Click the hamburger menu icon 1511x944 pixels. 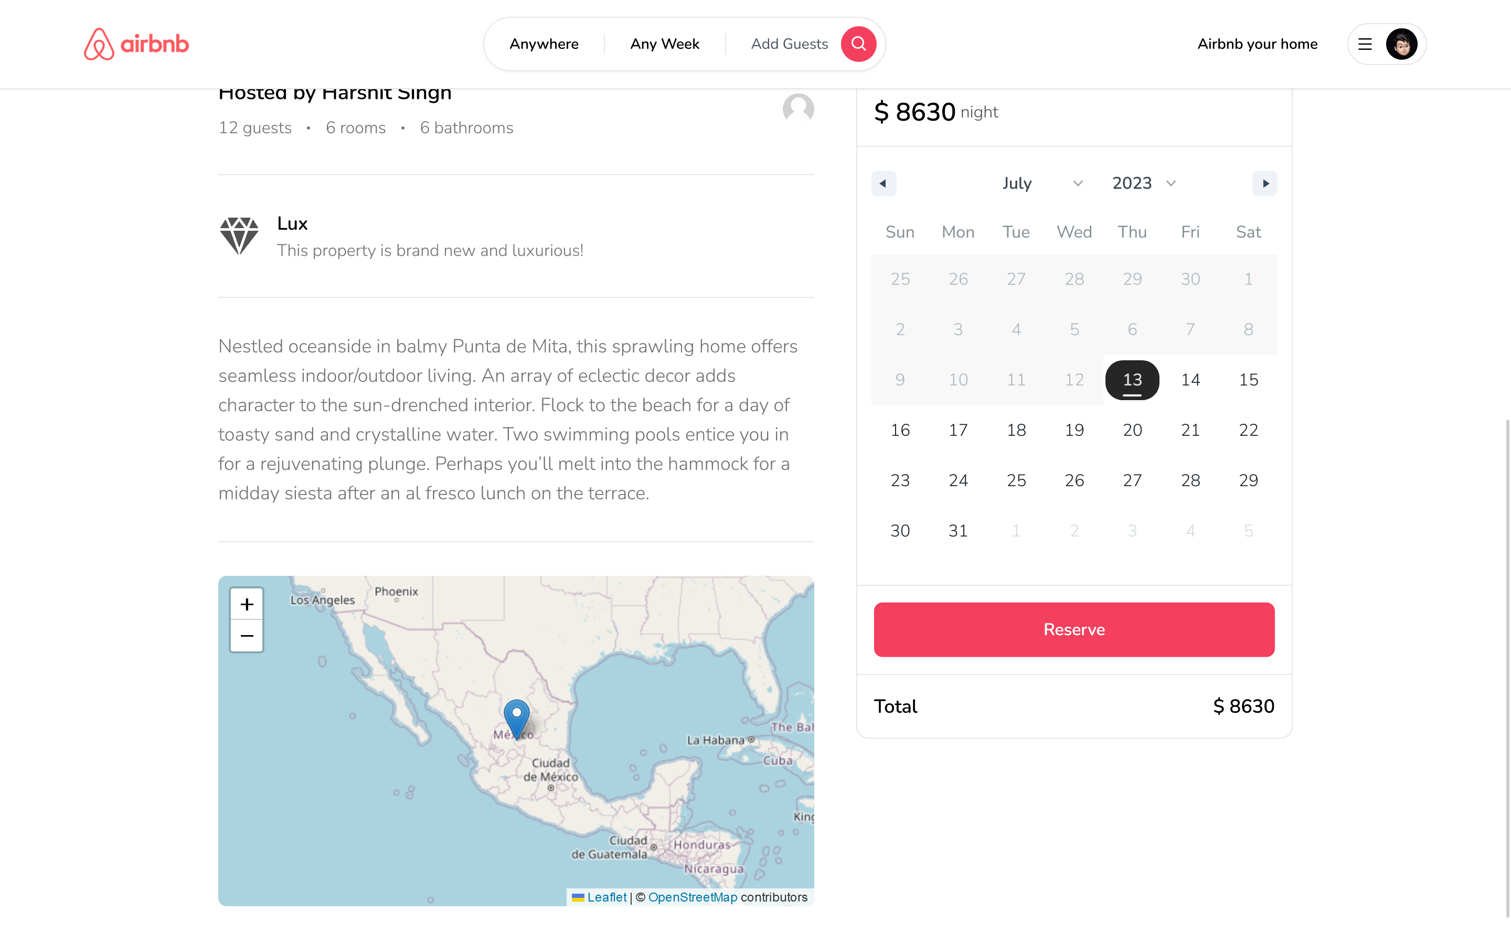coord(1365,44)
